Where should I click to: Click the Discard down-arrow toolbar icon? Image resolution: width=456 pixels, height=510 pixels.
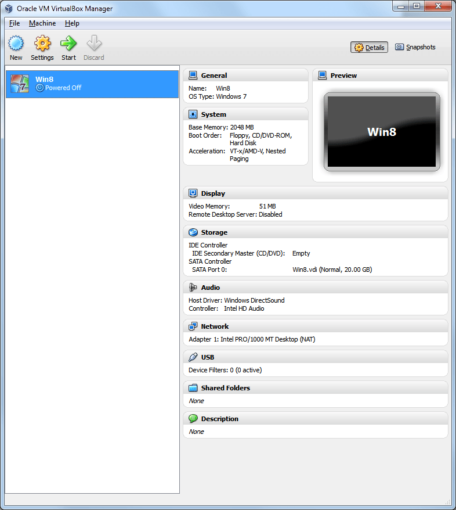pos(94,43)
